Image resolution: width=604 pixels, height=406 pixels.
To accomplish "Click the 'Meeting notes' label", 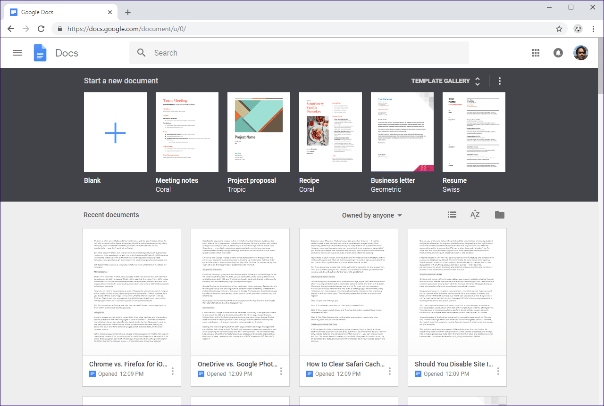I will click(177, 180).
